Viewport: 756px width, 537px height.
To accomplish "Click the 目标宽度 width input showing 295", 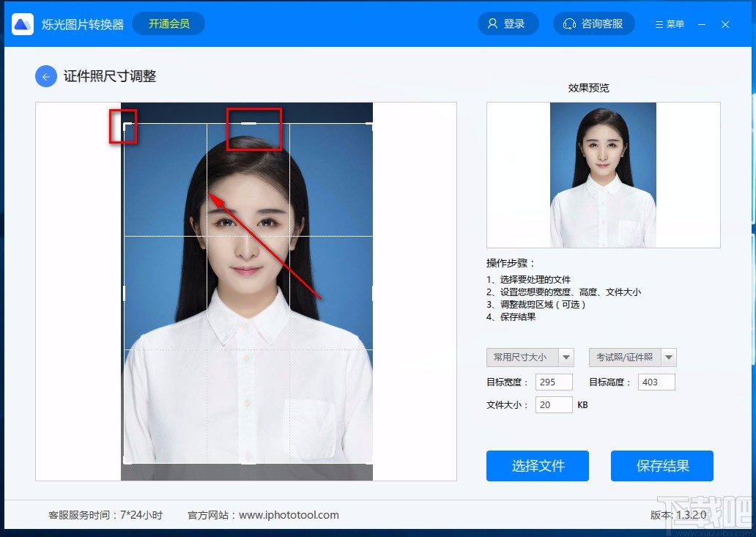I will (554, 382).
